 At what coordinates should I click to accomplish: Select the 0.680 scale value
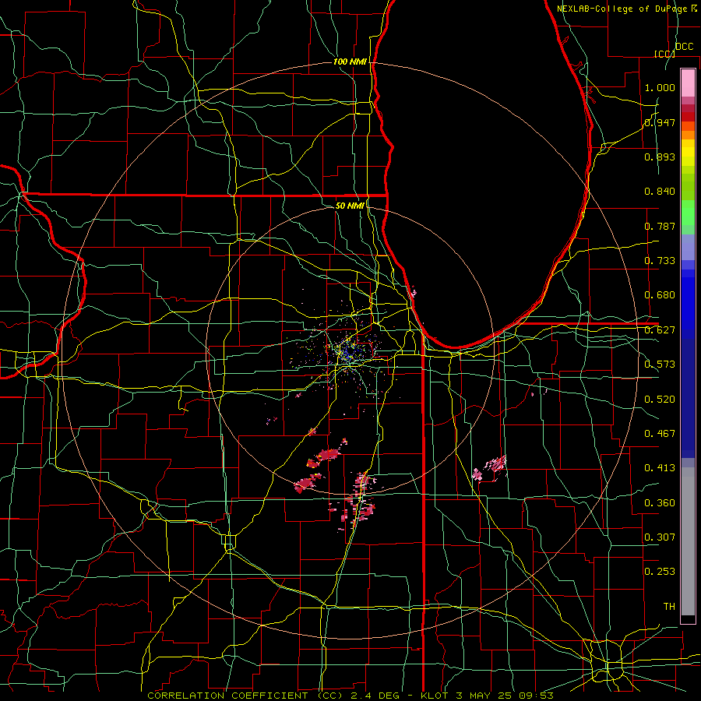pyautogui.click(x=660, y=295)
